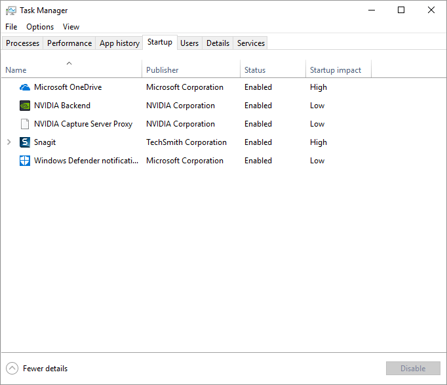The width and height of the screenshot is (447, 385).
Task: Click the NVIDIA Backend green icon
Action: pyautogui.click(x=25, y=106)
